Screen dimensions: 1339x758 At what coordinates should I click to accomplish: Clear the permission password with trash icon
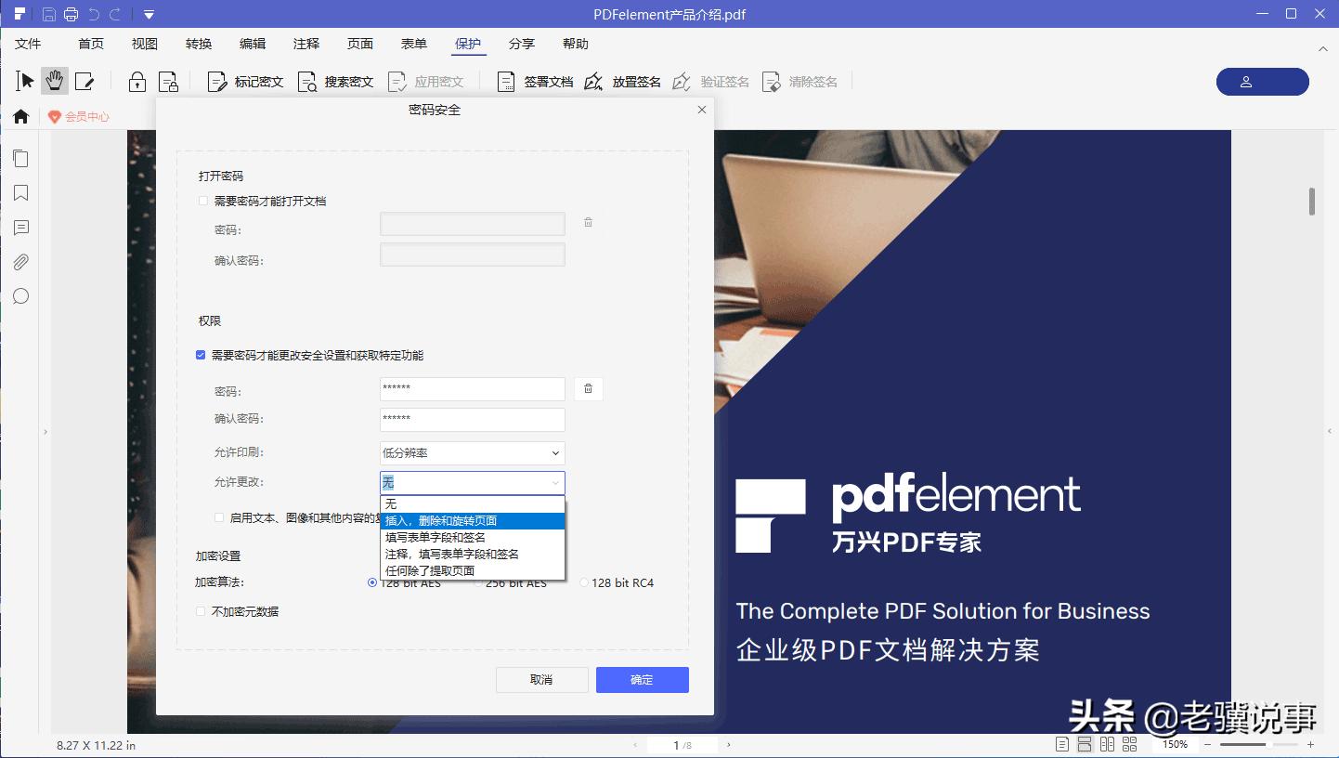(588, 388)
